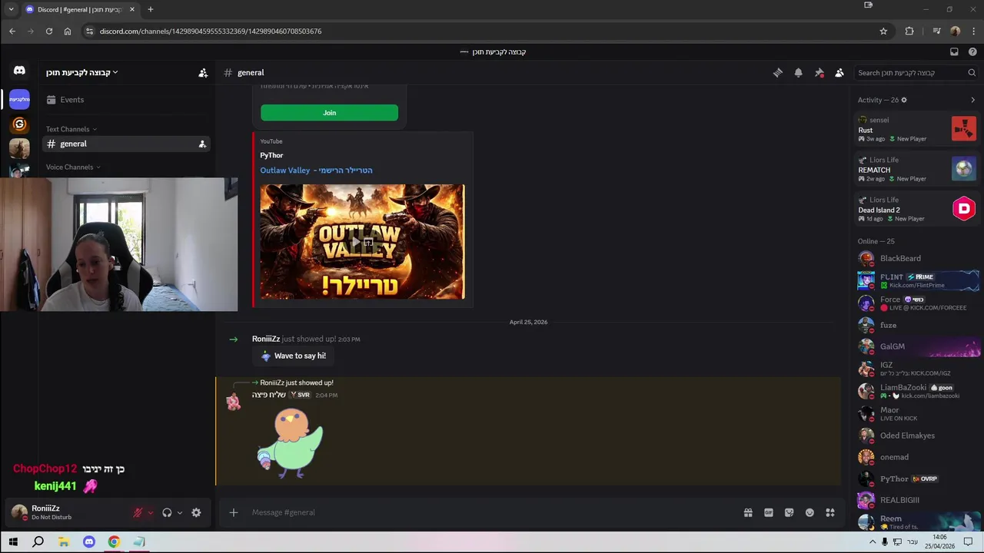Open the sticker picker
Viewport: 984px width, 553px height.
[x=789, y=512]
